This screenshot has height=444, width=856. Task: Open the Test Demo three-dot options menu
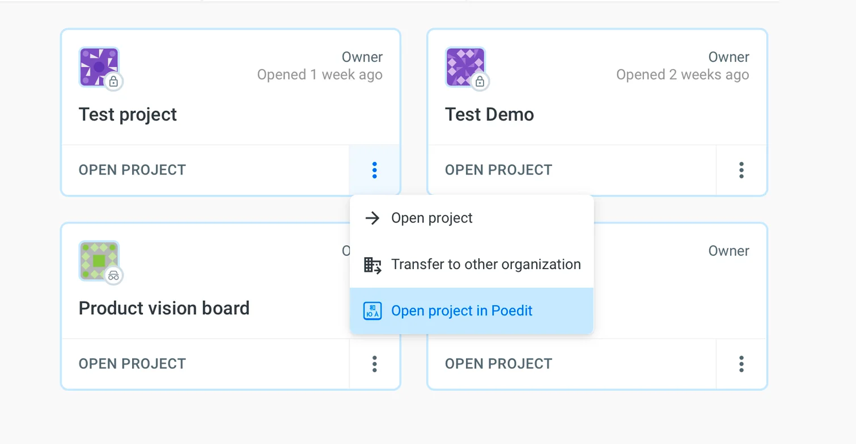click(741, 170)
